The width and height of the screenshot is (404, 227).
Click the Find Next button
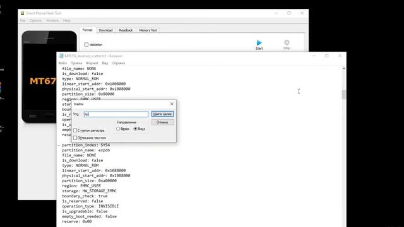162,114
